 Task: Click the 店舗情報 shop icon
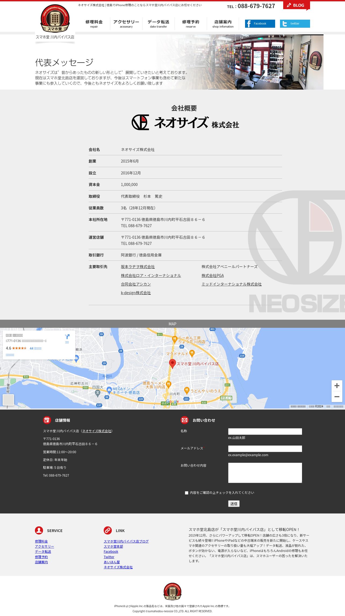47,420
